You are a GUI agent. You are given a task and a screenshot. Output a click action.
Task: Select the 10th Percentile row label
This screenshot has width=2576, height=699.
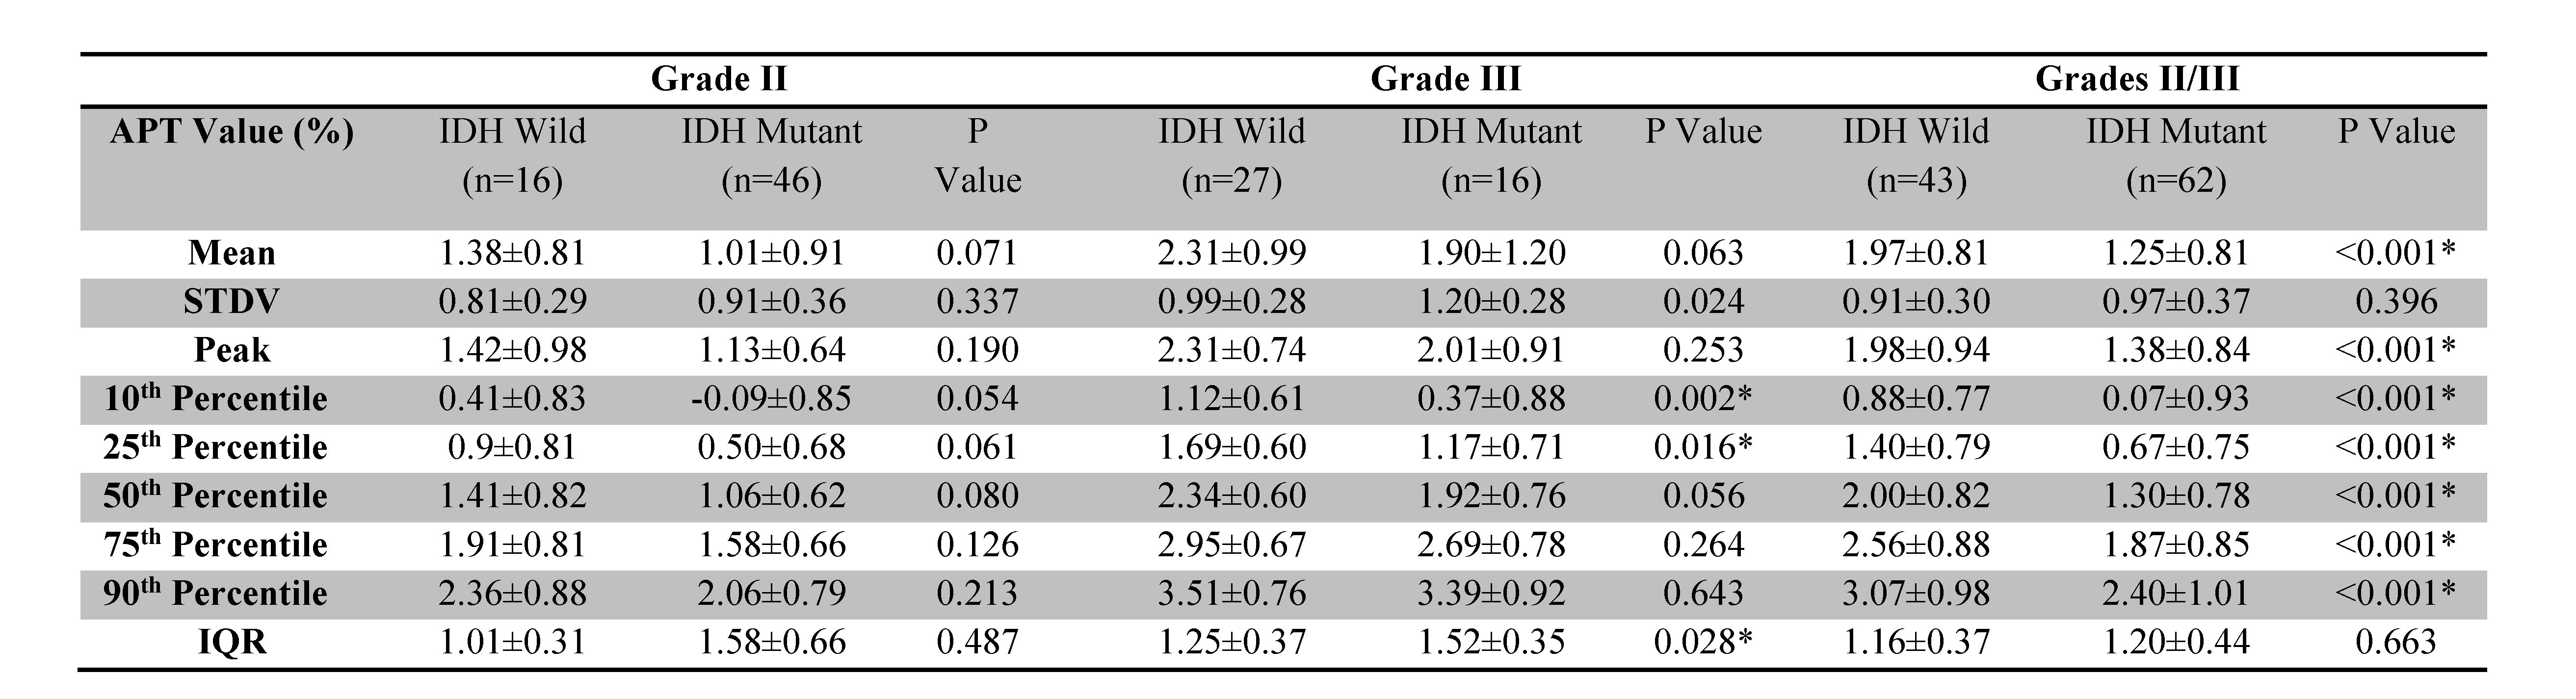tap(216, 399)
